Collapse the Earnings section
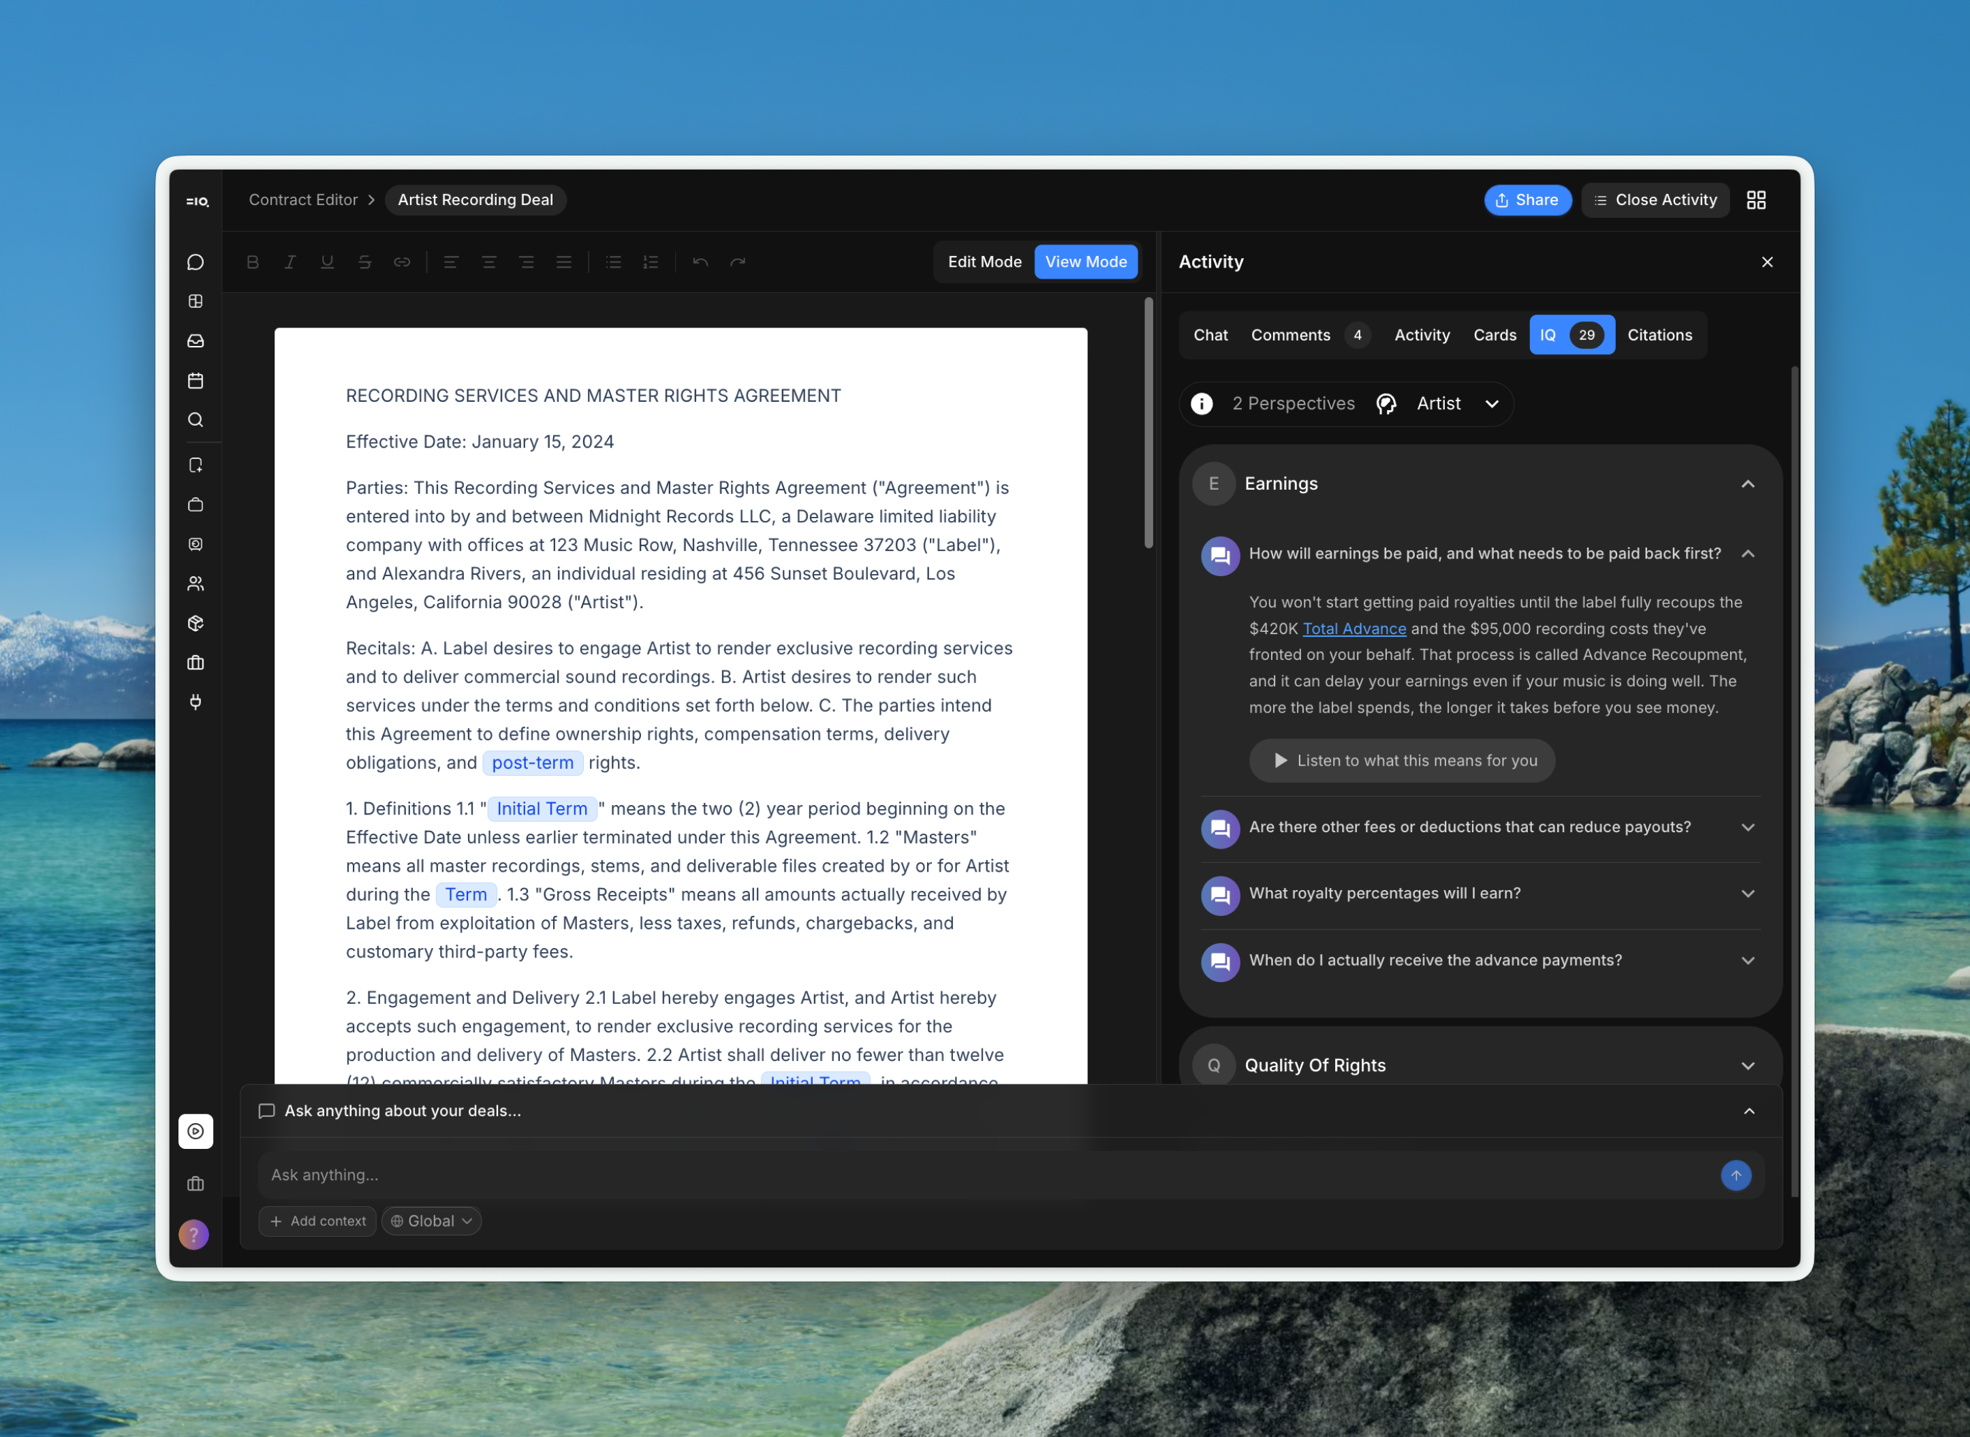Image resolution: width=1970 pixels, height=1437 pixels. 1747,484
